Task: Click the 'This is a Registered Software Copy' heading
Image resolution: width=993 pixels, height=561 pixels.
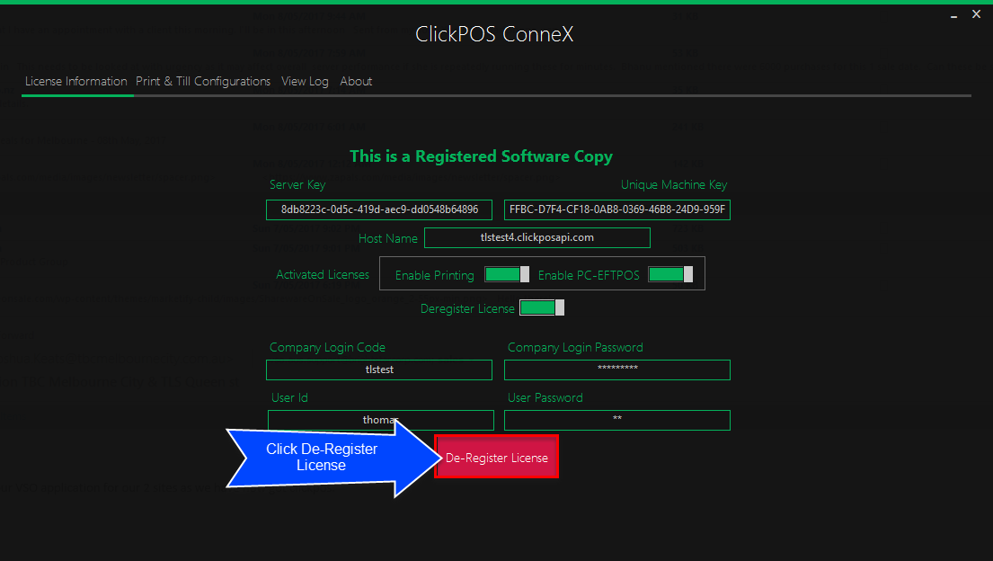Action: pyautogui.click(x=482, y=156)
